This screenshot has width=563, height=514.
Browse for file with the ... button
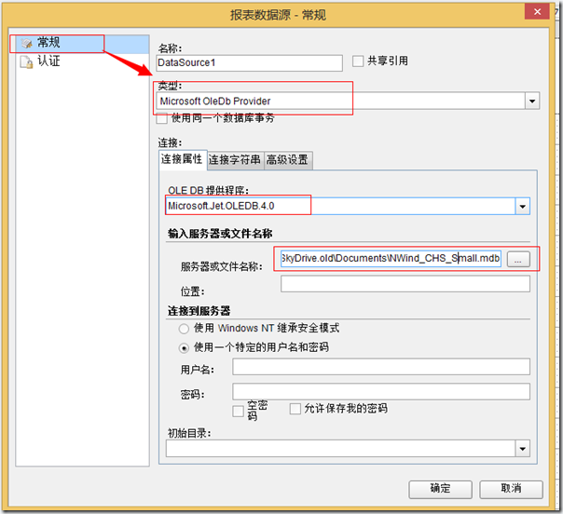point(518,259)
